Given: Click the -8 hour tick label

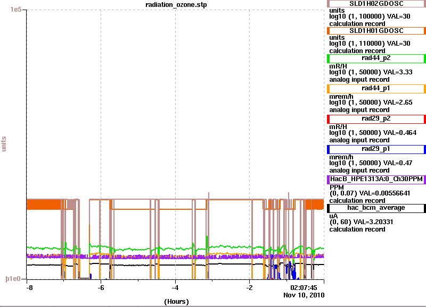Looking at the screenshot, I should (x=29, y=288).
